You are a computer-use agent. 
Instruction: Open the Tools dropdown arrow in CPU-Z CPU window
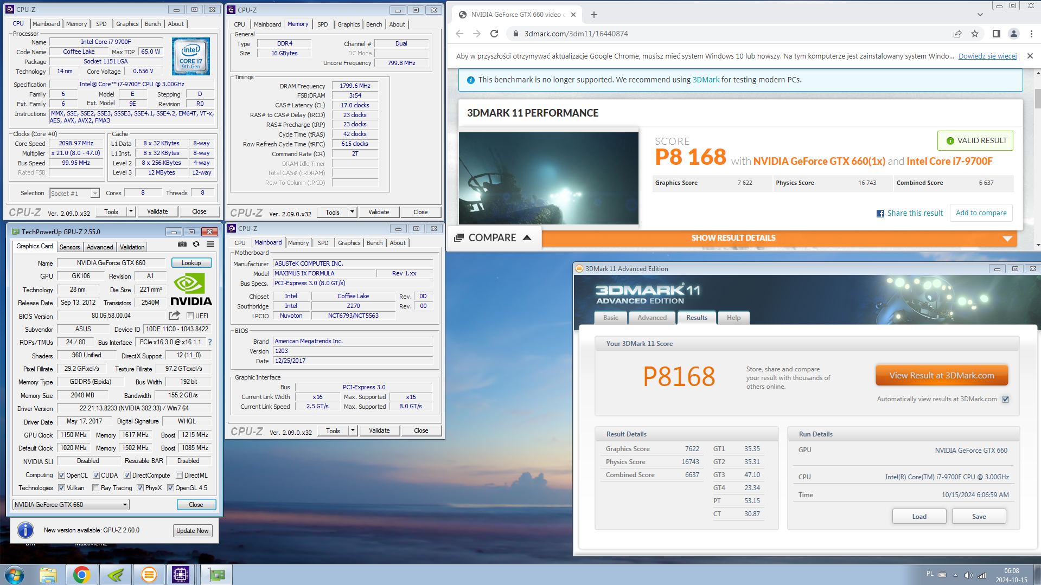(x=131, y=211)
